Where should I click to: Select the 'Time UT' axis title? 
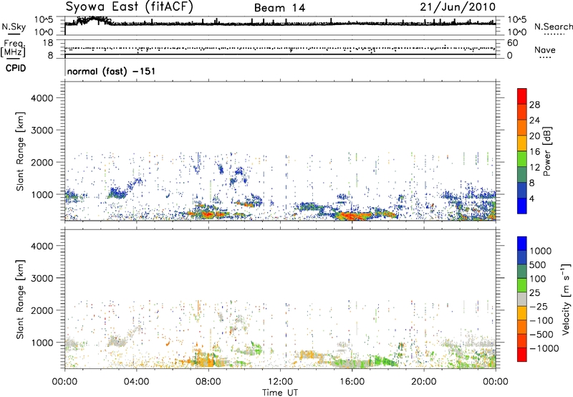pyautogui.click(x=280, y=393)
